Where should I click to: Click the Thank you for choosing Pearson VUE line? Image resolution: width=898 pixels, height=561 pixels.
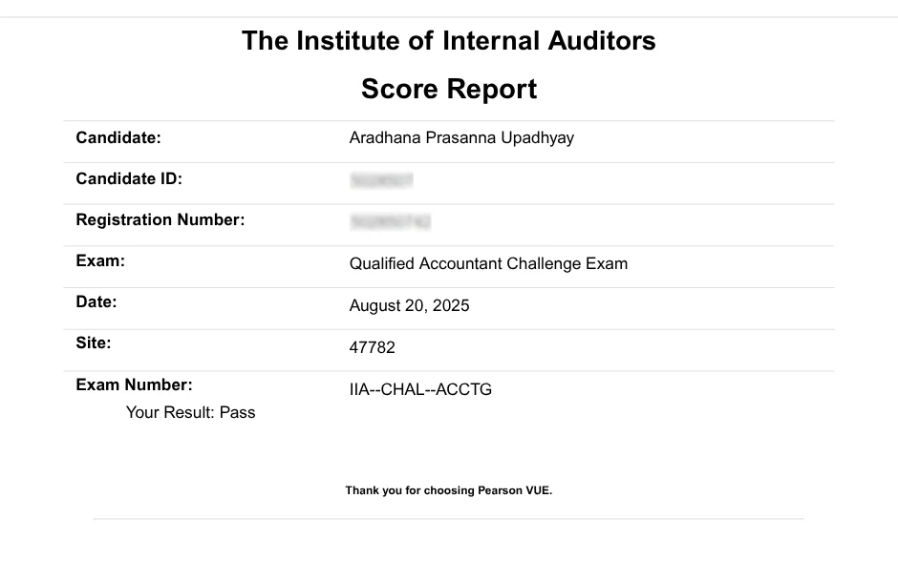pyautogui.click(x=449, y=491)
